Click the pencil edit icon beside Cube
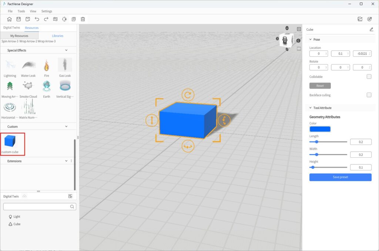Image resolution: width=379 pixels, height=251 pixels. pos(371,30)
